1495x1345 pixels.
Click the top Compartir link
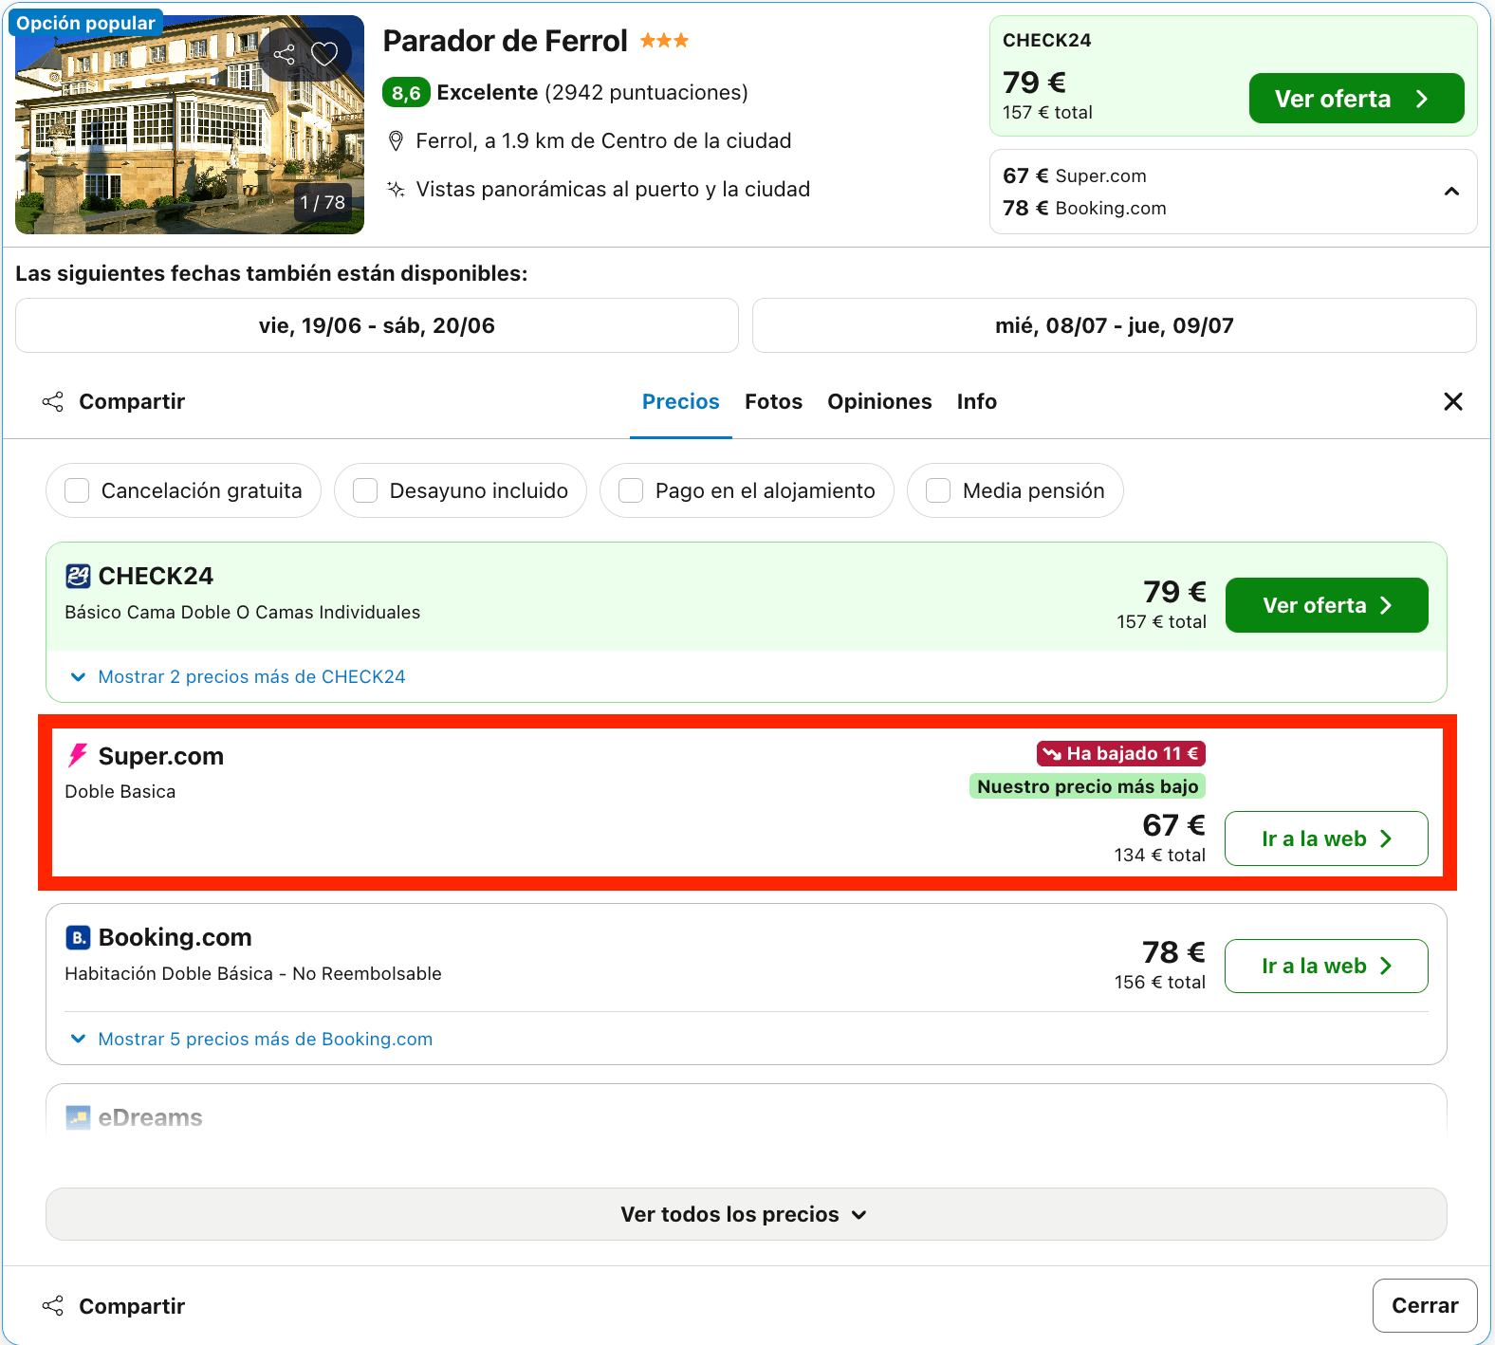132,401
